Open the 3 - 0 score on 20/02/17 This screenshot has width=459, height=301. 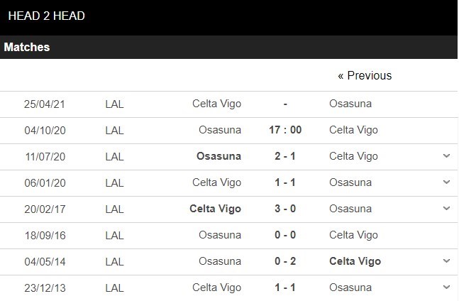285,209
